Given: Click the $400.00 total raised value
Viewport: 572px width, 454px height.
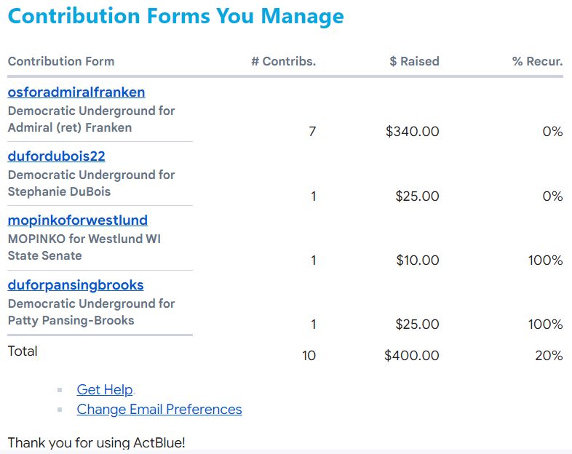Looking at the screenshot, I should 412,356.
